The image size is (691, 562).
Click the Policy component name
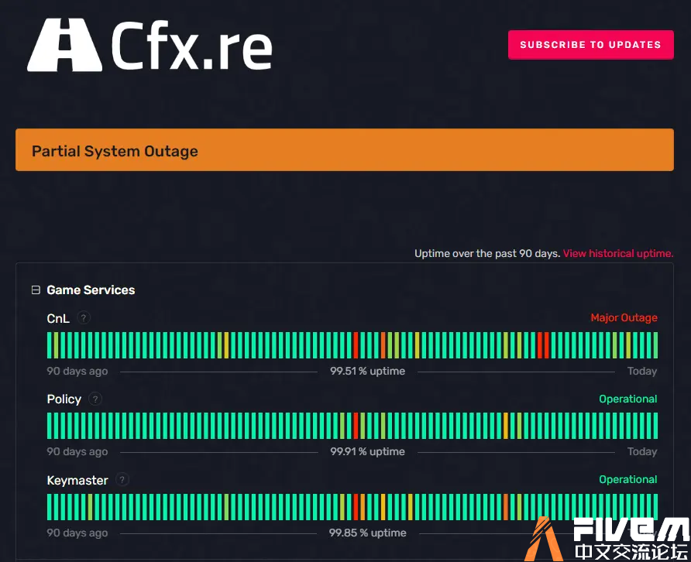pos(64,399)
